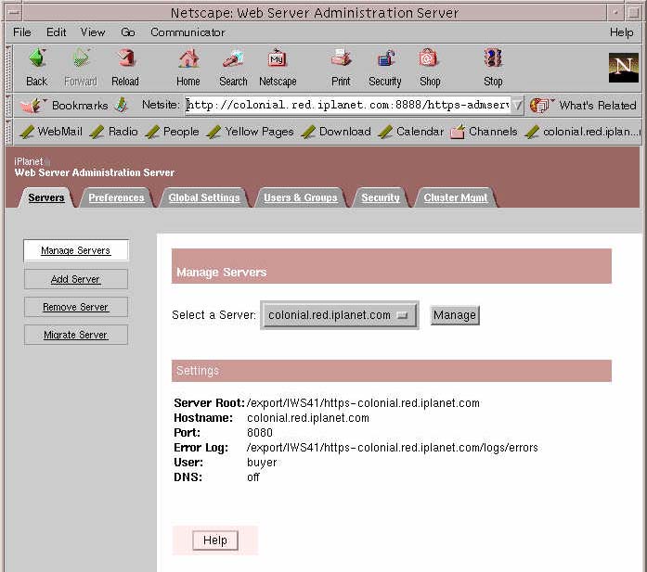
Task: Click the DNS value off
Action: point(252,477)
